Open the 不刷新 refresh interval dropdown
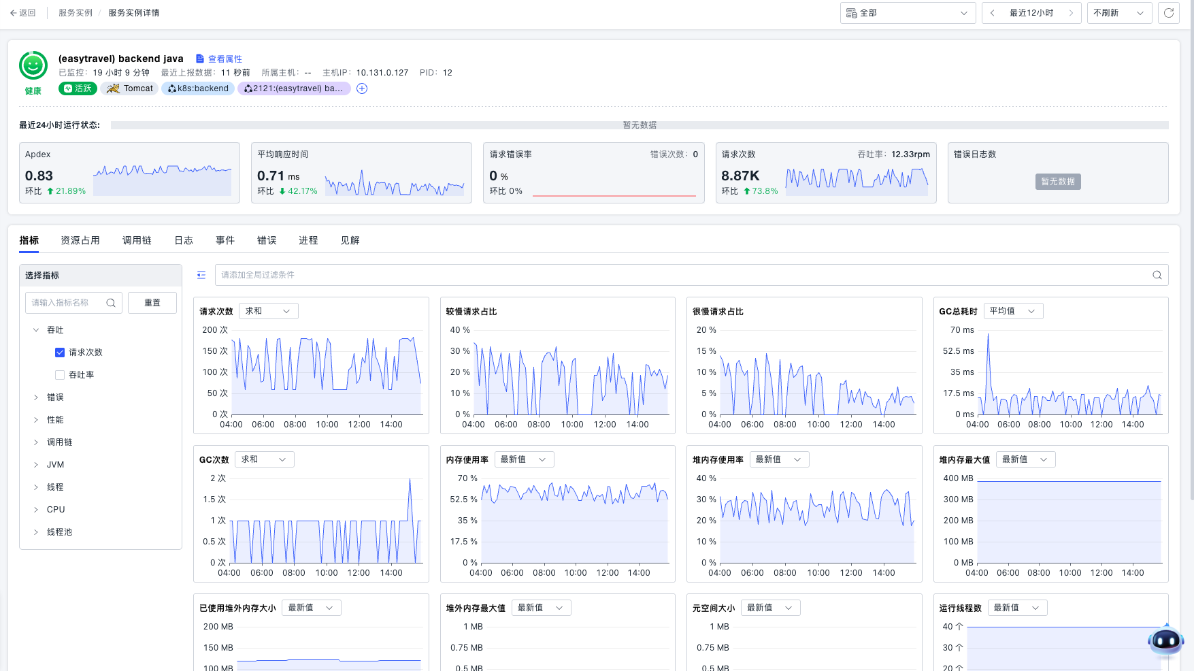Image resolution: width=1194 pixels, height=671 pixels. (x=1118, y=13)
